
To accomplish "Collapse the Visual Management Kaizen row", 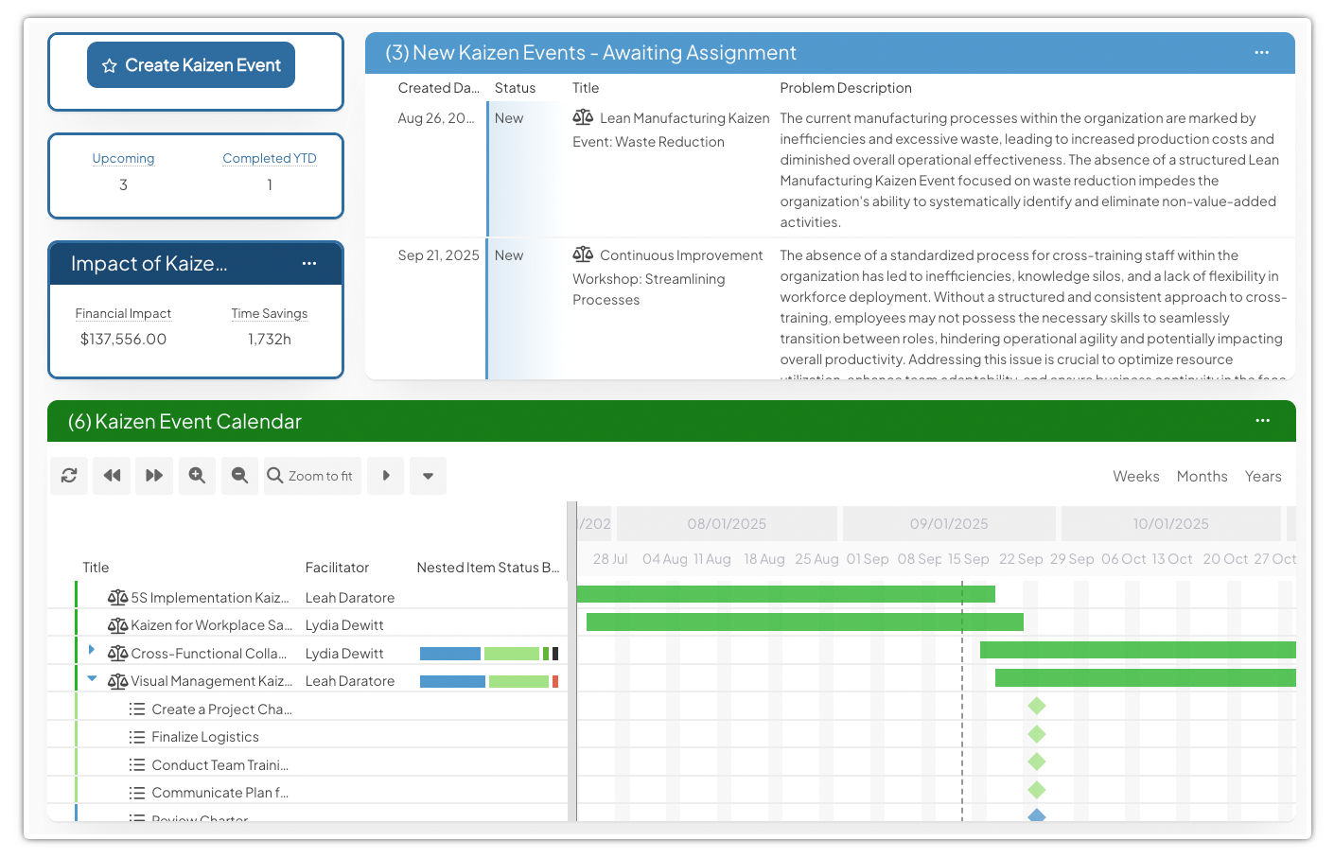I will (x=92, y=678).
